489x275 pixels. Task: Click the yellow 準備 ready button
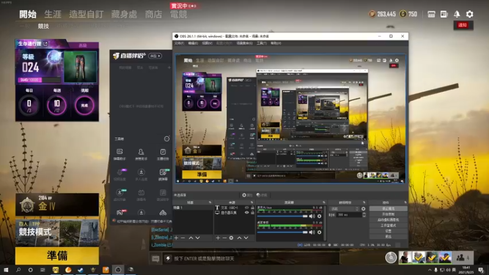(57, 255)
